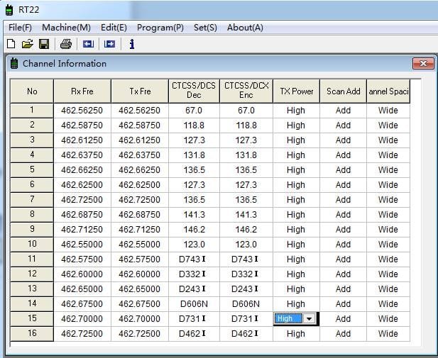This screenshot has height=358, width=438.
Task: Open a saved file with the folder icon
Action: pyautogui.click(x=27, y=44)
